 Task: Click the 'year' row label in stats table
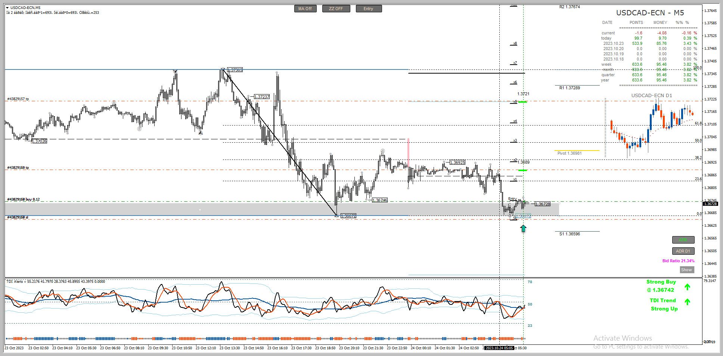[605, 80]
